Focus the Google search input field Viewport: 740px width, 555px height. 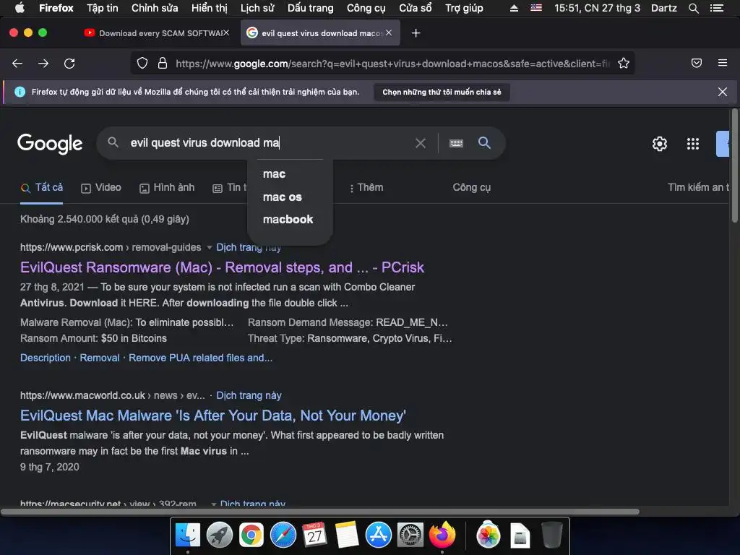(269, 143)
